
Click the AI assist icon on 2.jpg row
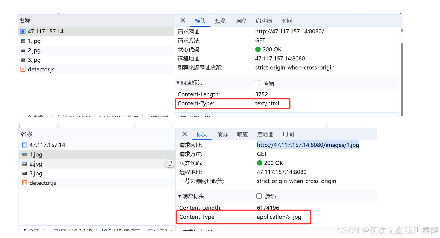coord(170,164)
